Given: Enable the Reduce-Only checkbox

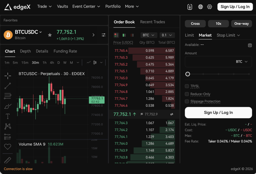Looking at the screenshot, I should tap(187, 94).
